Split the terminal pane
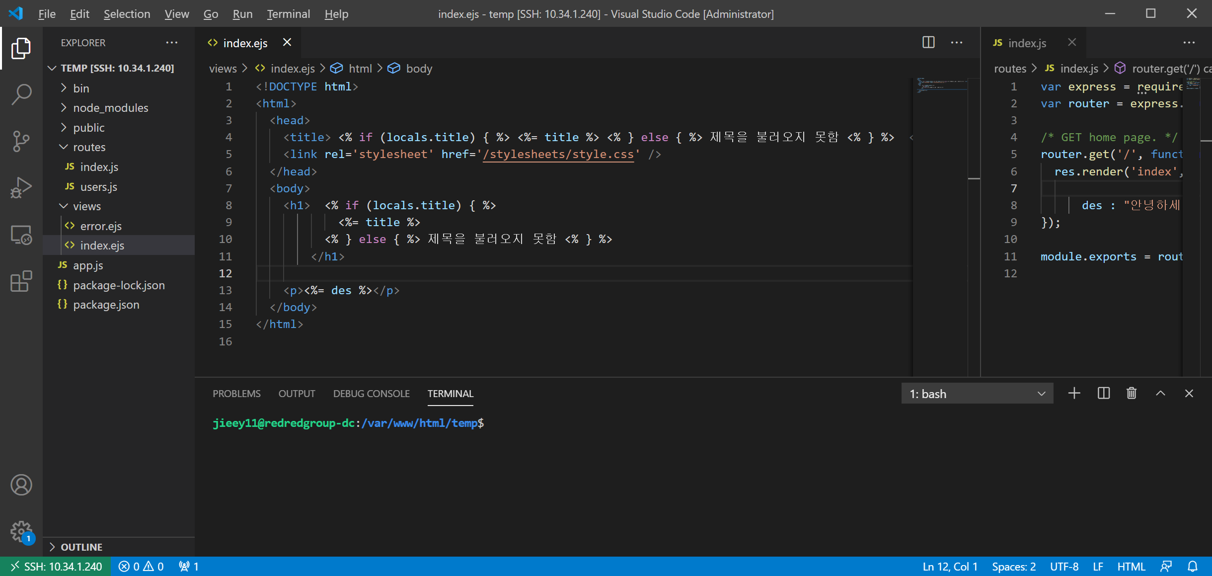The image size is (1212, 576). click(x=1103, y=394)
